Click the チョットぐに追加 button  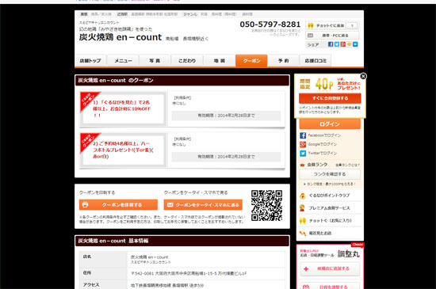click(x=332, y=25)
